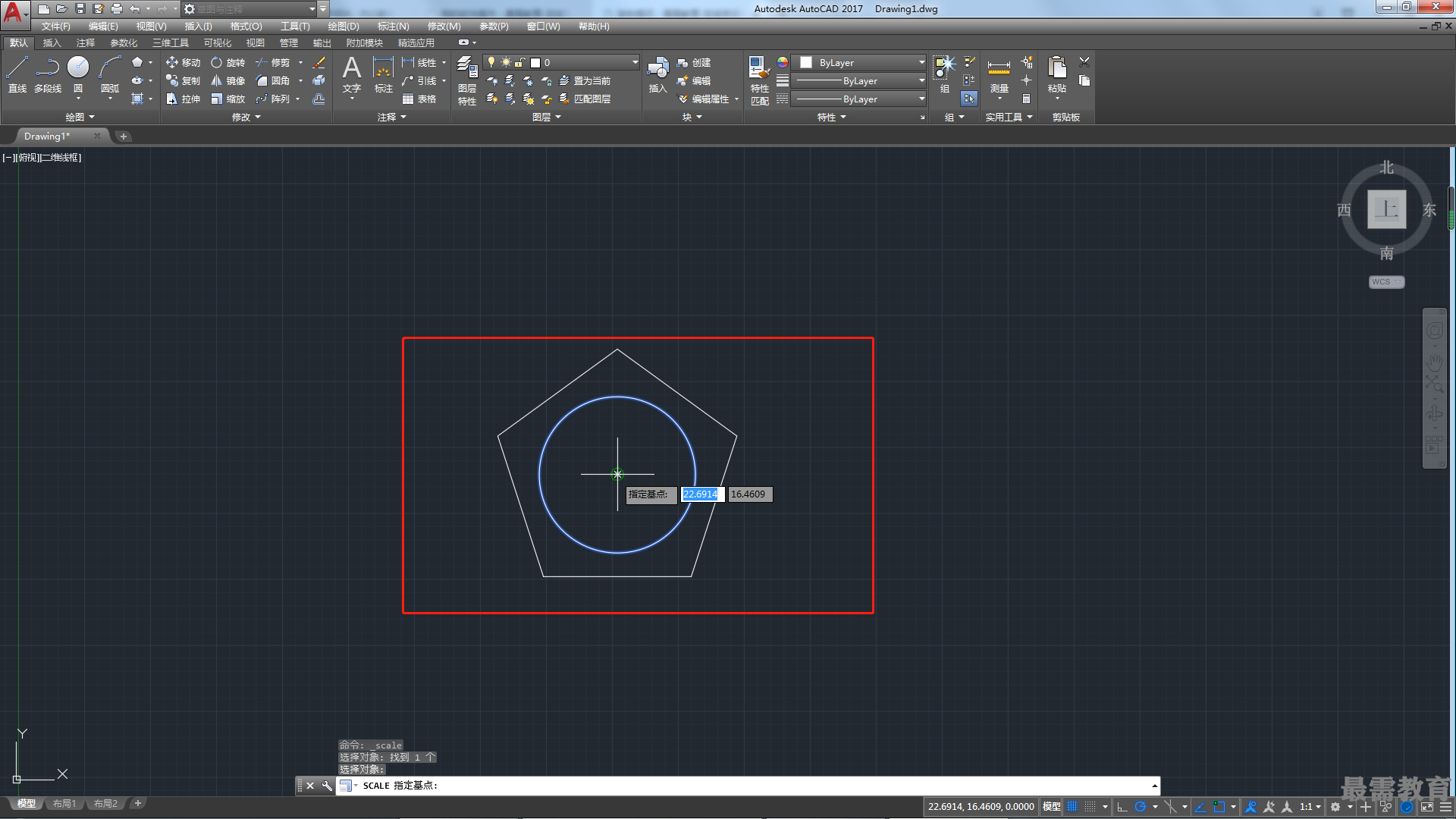This screenshot has width=1456, height=819.
Task: Open the annotation scale 1:1 dropdown
Action: [1310, 807]
